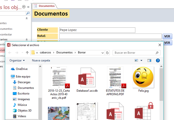Click the VER button next to Ruta1
174x120 pixels.
167,36
